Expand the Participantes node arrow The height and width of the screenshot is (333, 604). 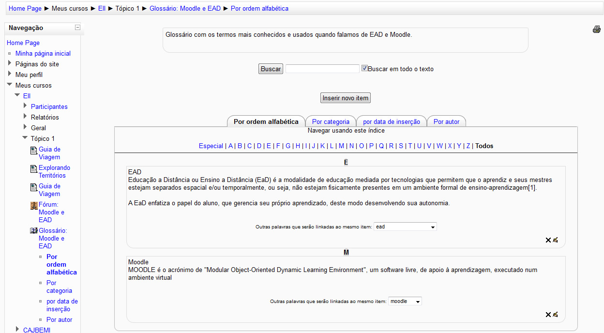25,106
